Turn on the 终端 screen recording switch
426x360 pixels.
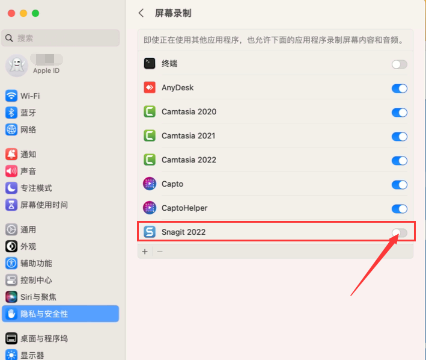(x=399, y=64)
